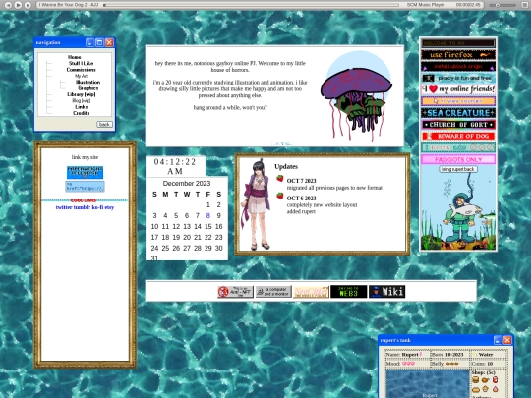Click 'piracy is fun and free' badge
The image size is (531, 398).
pyautogui.click(x=458, y=78)
